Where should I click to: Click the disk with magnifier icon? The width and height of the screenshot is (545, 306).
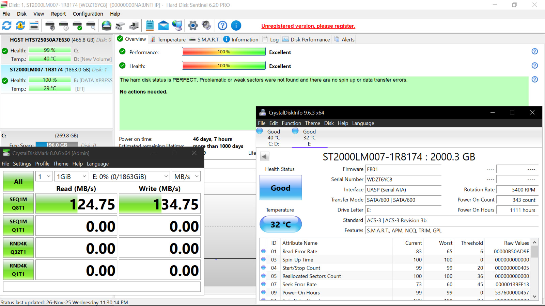[91, 26]
